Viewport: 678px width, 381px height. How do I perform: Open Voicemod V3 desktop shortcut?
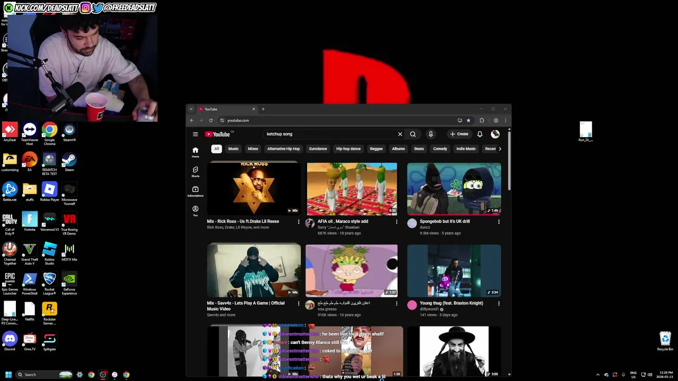49,221
